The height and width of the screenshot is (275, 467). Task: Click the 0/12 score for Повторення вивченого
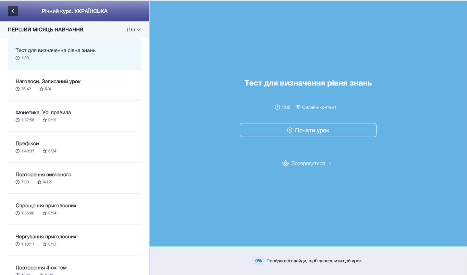(47, 182)
